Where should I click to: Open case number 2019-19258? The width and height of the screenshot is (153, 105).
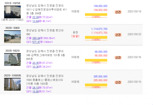coord(12,3)
